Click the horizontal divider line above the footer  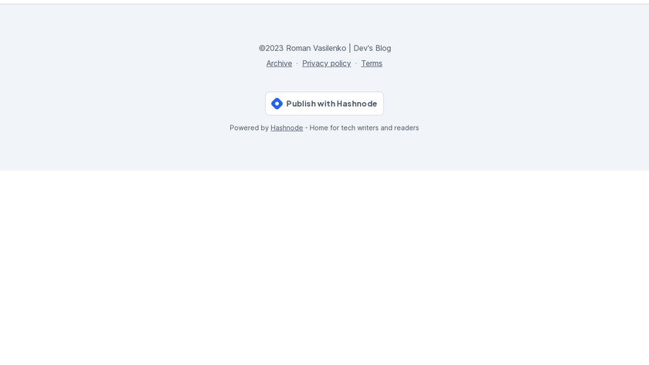(324, 4)
